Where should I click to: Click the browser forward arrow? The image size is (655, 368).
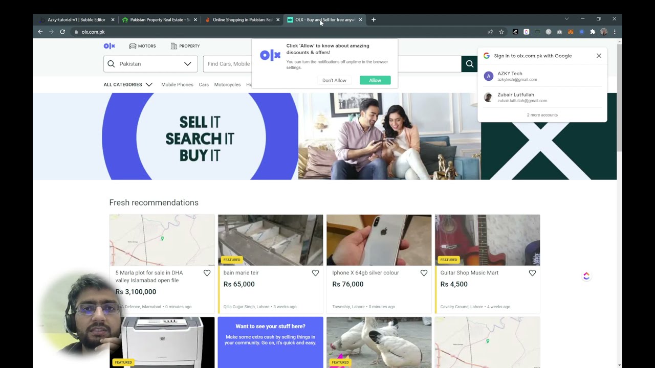click(51, 32)
